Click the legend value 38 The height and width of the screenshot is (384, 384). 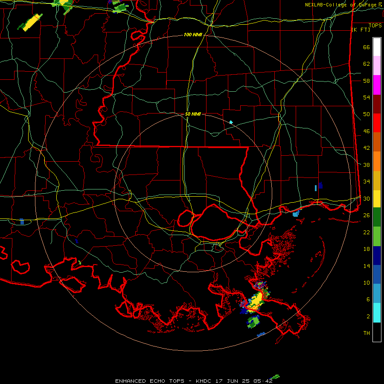367,165
